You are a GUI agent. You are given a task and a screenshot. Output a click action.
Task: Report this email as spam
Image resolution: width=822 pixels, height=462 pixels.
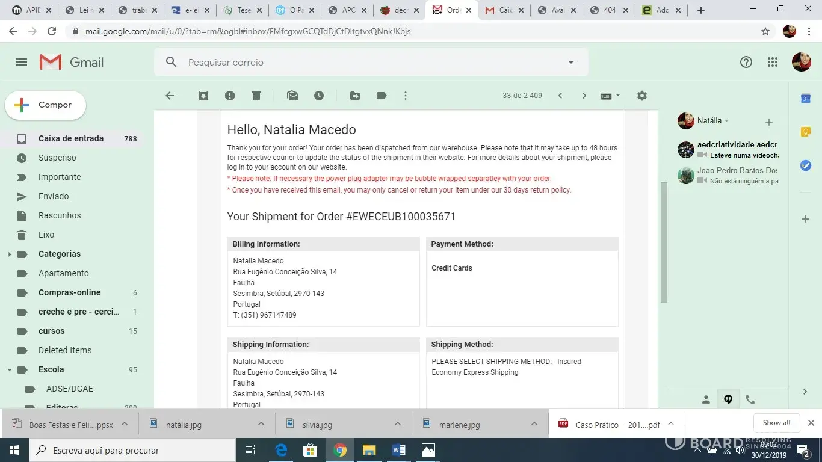(x=230, y=96)
